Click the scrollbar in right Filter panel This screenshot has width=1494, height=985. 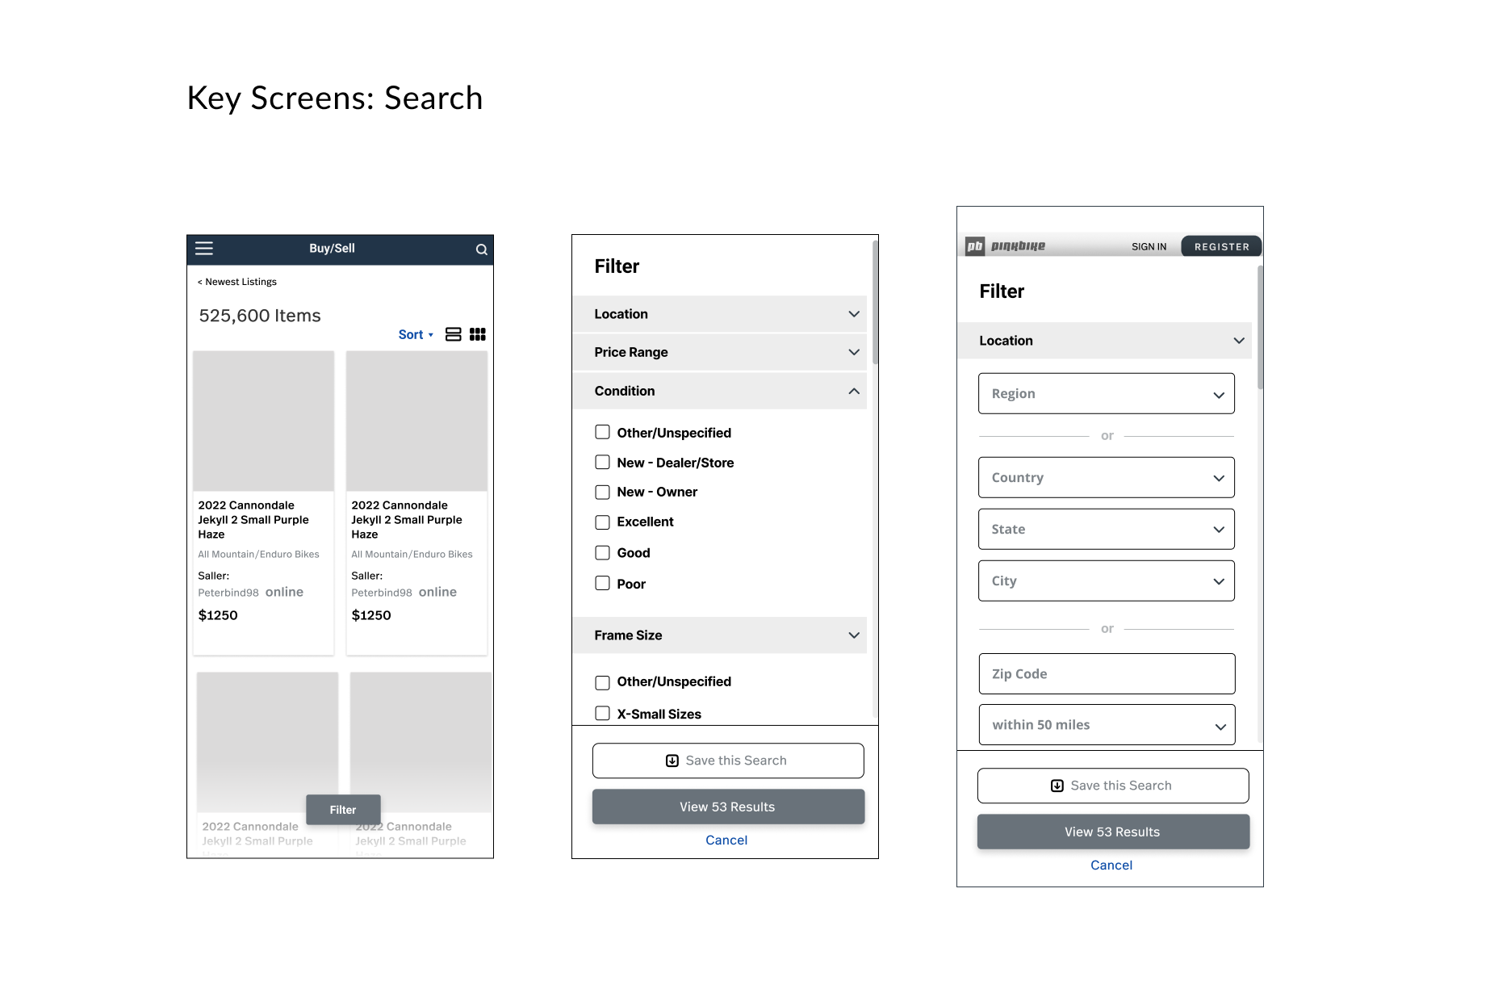pos(1260,327)
